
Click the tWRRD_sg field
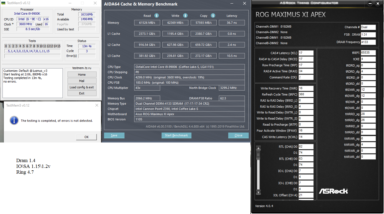pos(368,114)
